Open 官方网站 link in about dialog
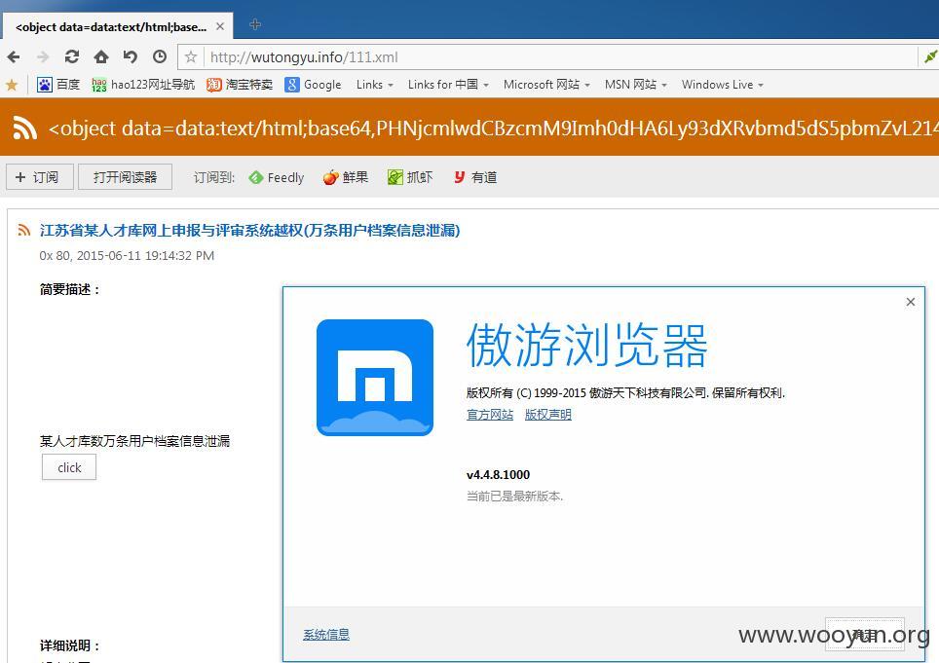Image resolution: width=939 pixels, height=663 pixels. coord(490,414)
